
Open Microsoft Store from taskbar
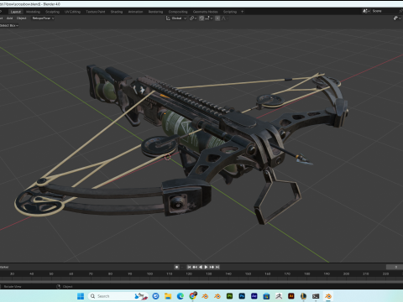coord(266,296)
